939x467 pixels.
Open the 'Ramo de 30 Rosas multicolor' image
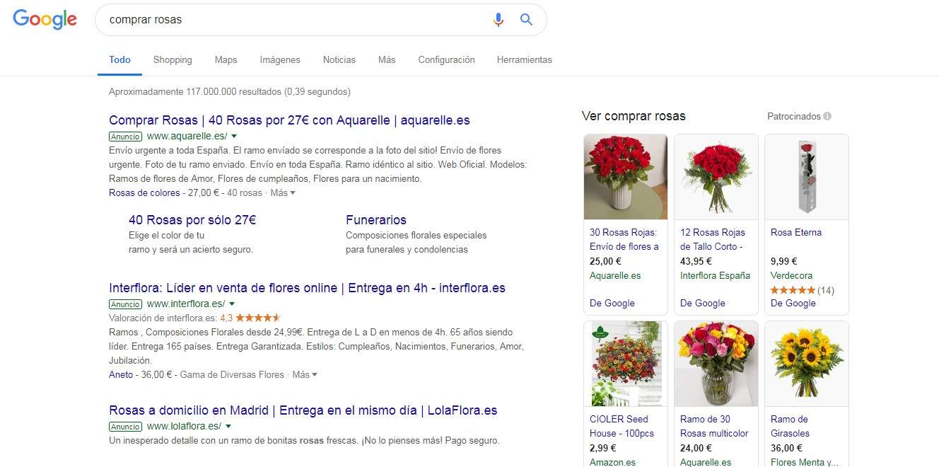point(716,364)
